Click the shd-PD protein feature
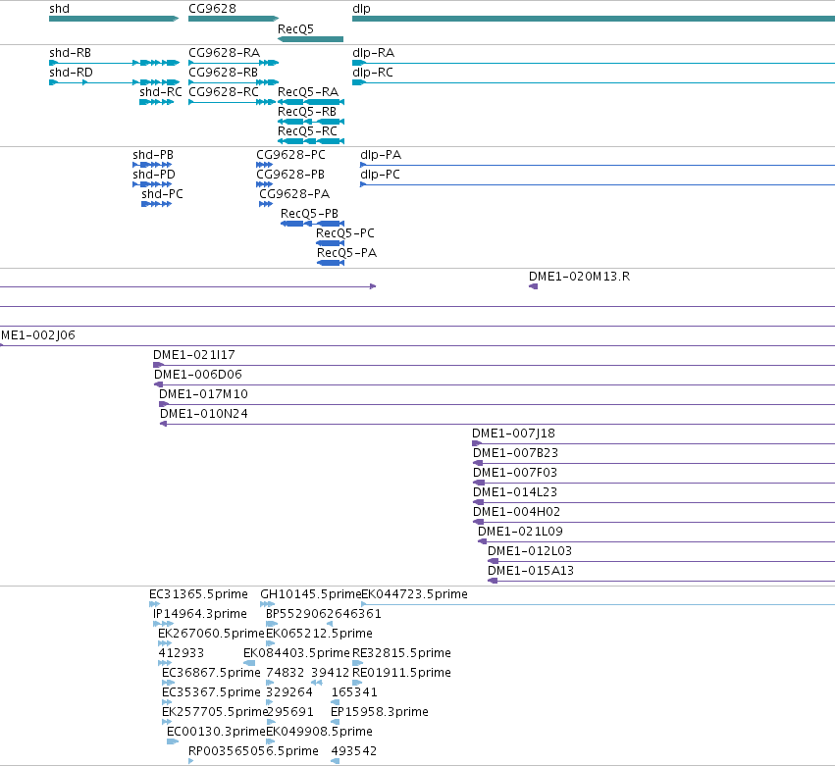835x766 pixels. point(152,184)
